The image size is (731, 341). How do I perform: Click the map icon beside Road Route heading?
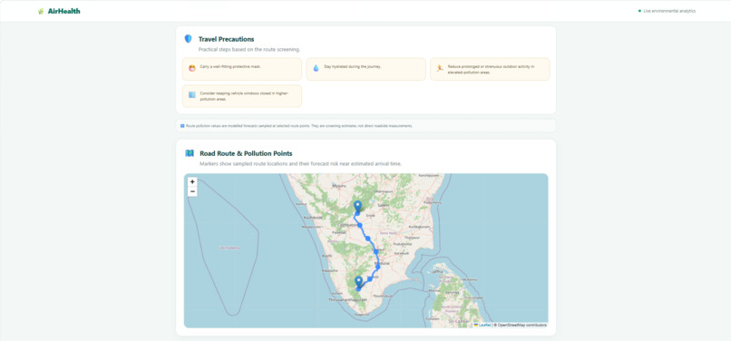point(190,153)
